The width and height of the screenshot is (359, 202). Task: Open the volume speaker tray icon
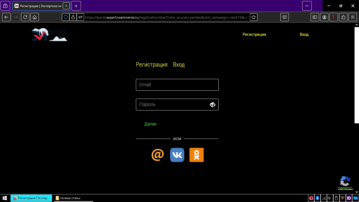[330, 198]
